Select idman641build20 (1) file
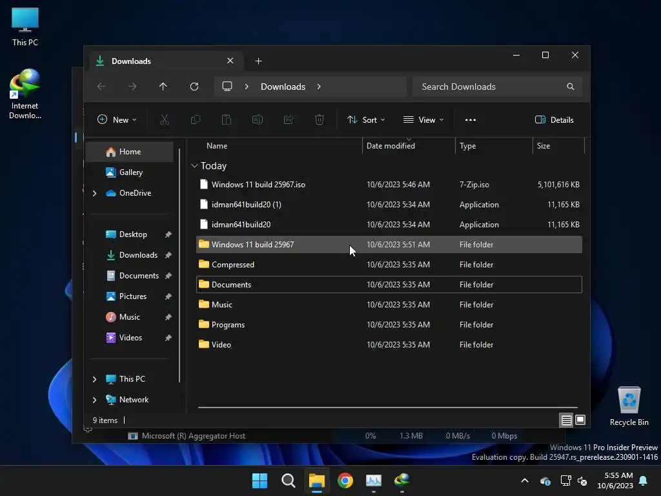 click(x=389, y=205)
